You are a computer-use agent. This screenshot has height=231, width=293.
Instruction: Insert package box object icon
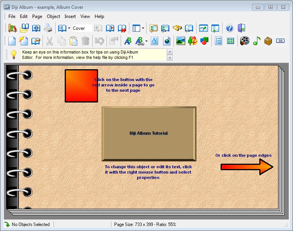click(x=268, y=41)
